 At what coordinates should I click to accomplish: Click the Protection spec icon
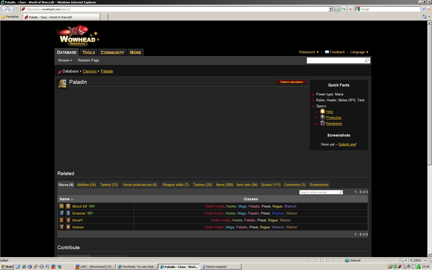pos(322,117)
